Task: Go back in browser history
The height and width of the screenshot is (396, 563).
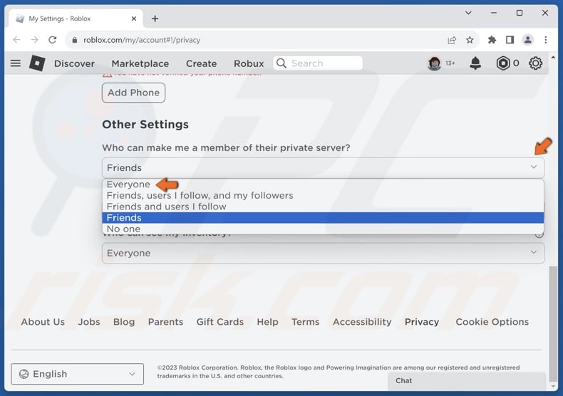Action: click(16, 40)
